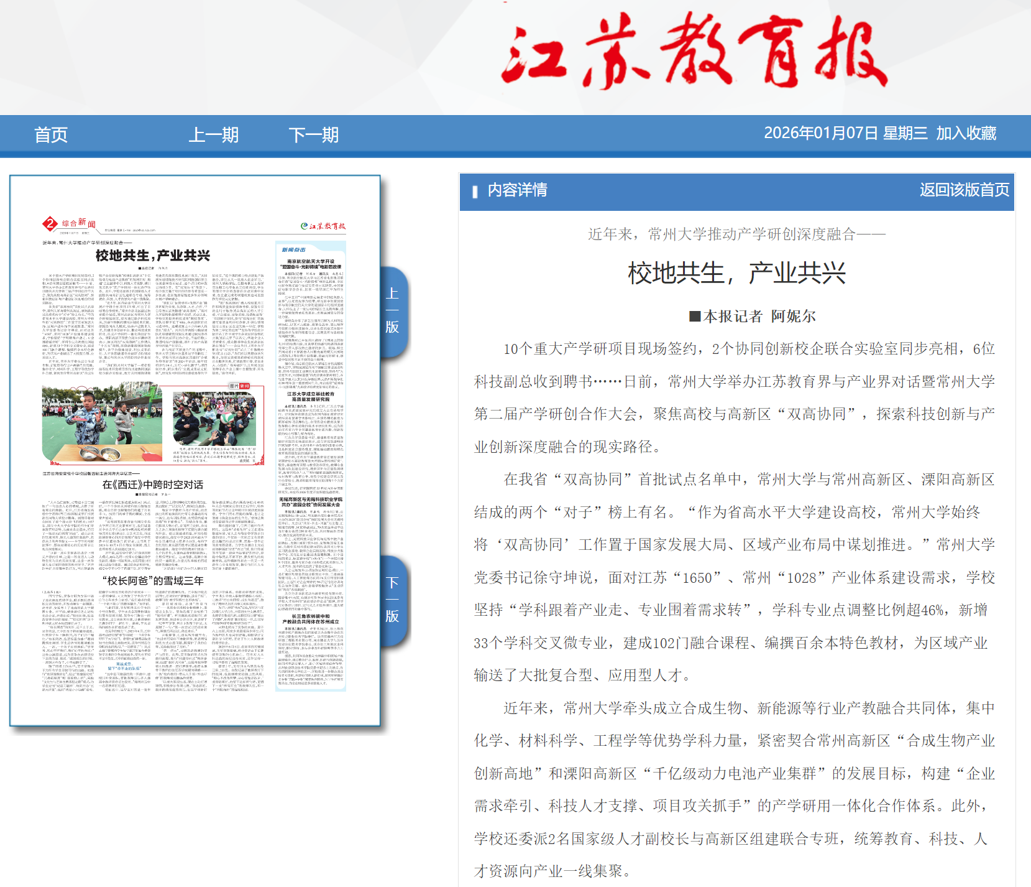Click the small green 江苏教育报 logo on the page preview
The width and height of the screenshot is (1031, 887).
[323, 226]
